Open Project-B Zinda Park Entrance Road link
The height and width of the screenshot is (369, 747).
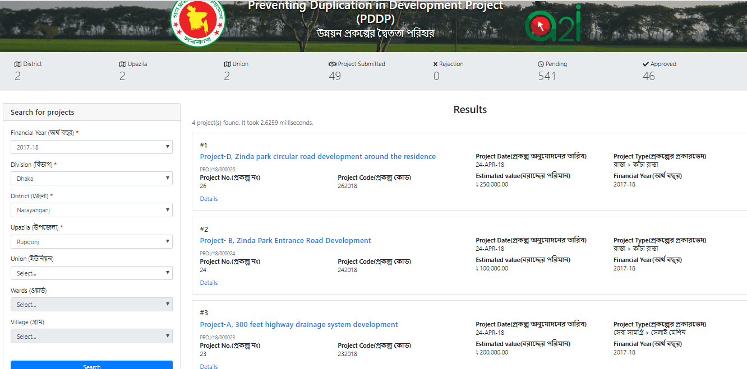click(285, 241)
